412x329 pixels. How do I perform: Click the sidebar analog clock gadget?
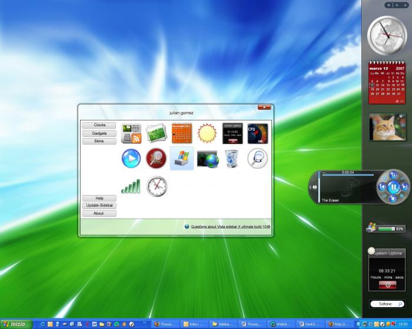point(387,35)
